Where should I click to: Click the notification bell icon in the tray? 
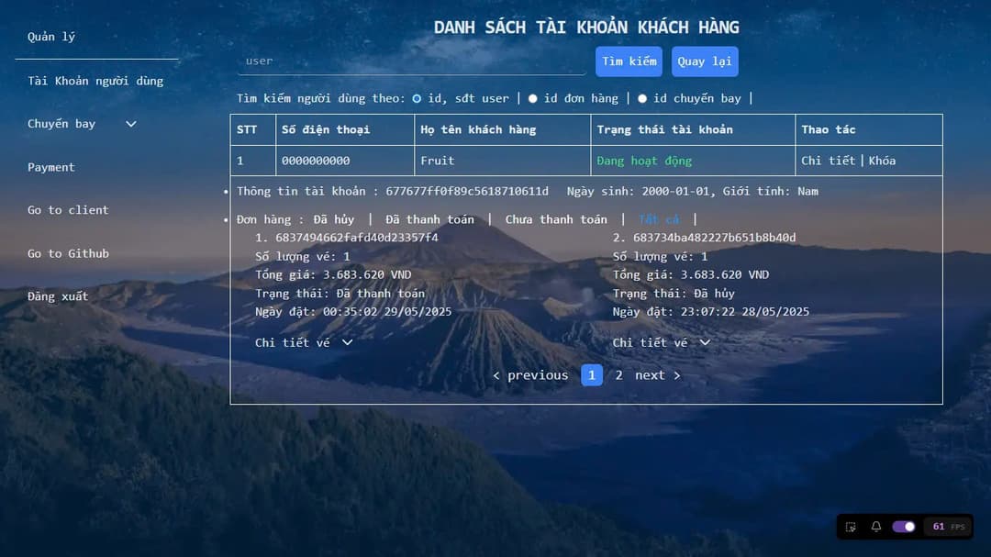[875, 527]
